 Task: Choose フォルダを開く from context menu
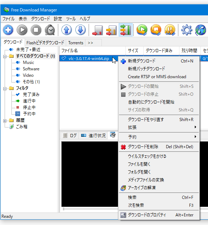tap(159, 172)
